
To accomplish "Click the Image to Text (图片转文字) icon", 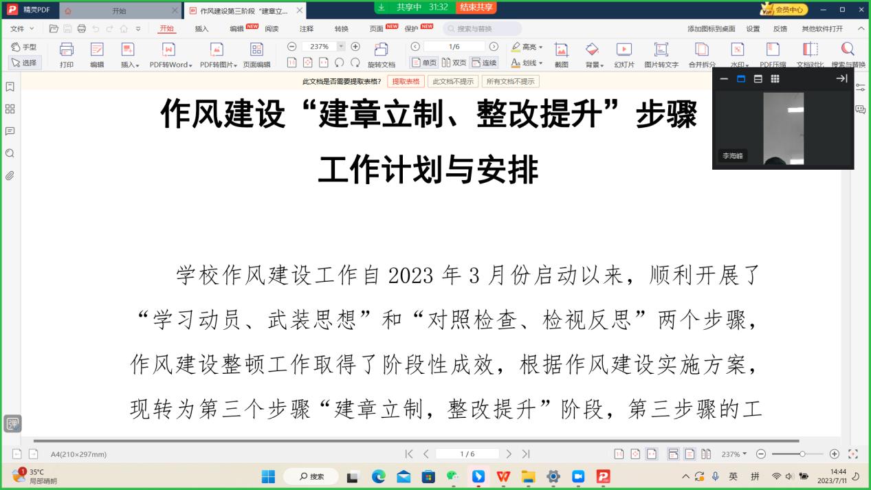I will [x=661, y=55].
